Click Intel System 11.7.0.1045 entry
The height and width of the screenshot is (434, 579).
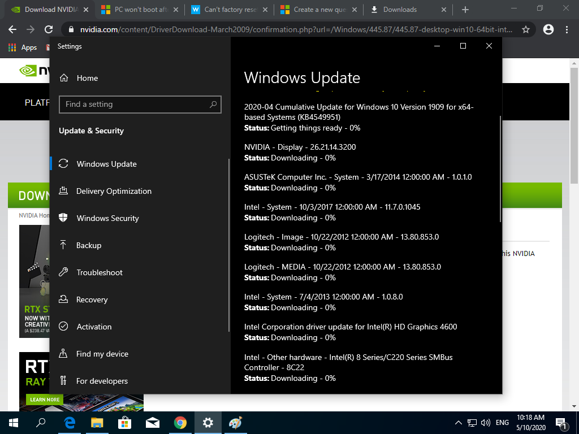[332, 207]
